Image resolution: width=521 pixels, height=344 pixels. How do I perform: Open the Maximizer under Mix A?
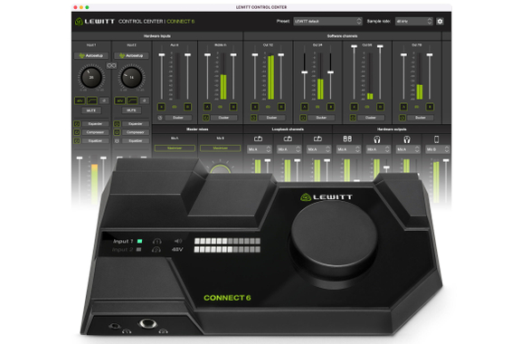175,148
